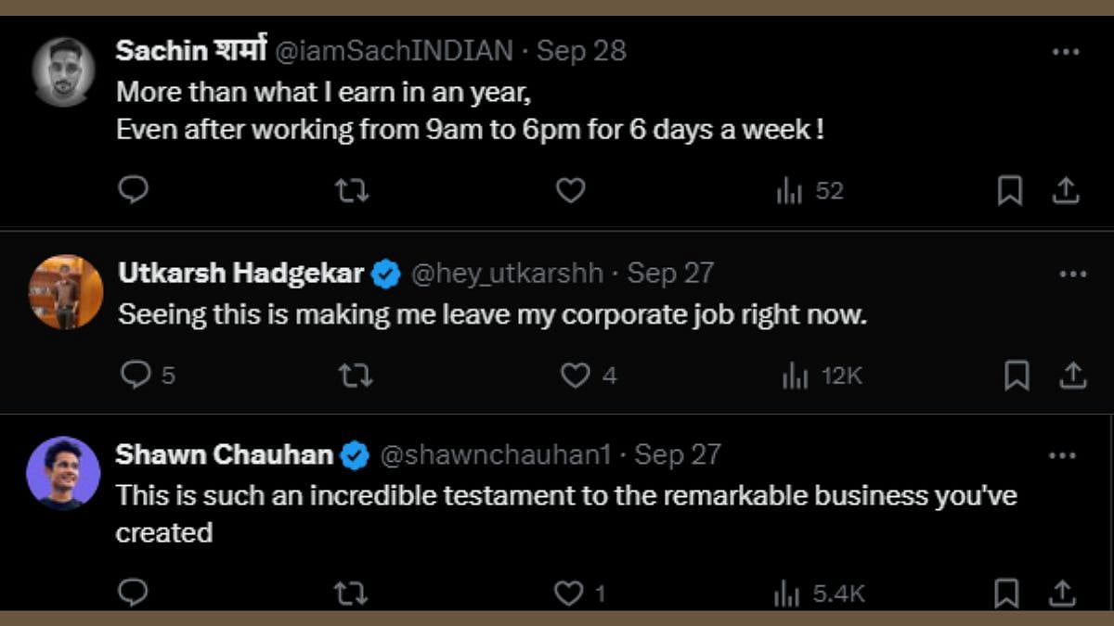Open Shawn Chauhan's profile picture

pyautogui.click(x=63, y=473)
